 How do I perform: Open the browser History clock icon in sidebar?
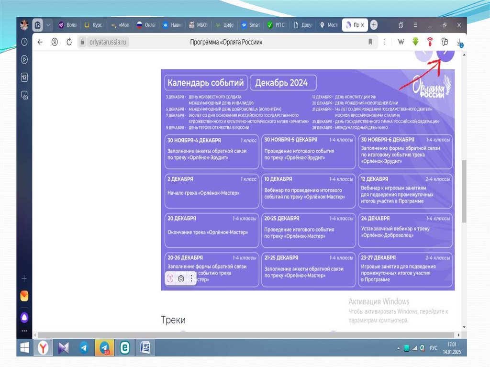pos(24,42)
